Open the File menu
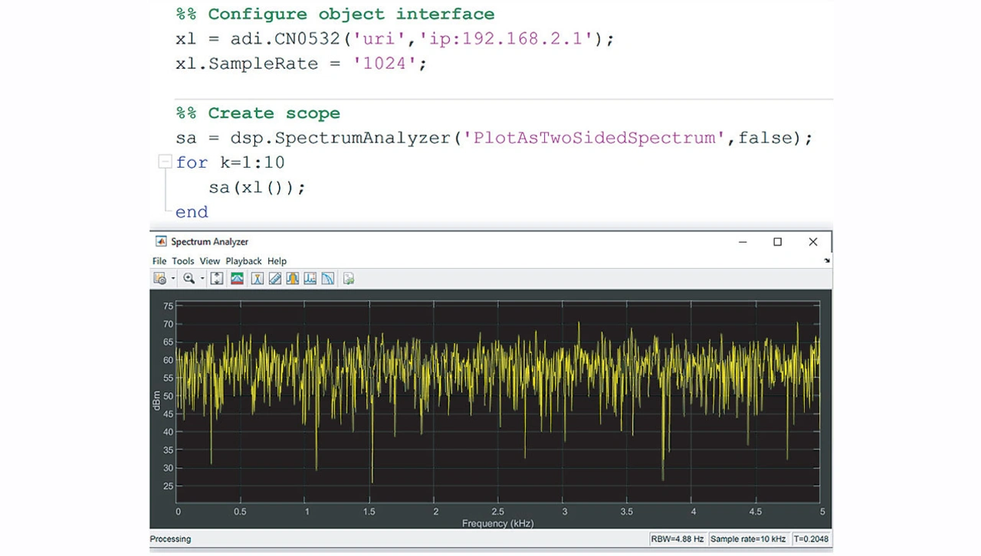The height and width of the screenshot is (556, 981). [x=159, y=261]
